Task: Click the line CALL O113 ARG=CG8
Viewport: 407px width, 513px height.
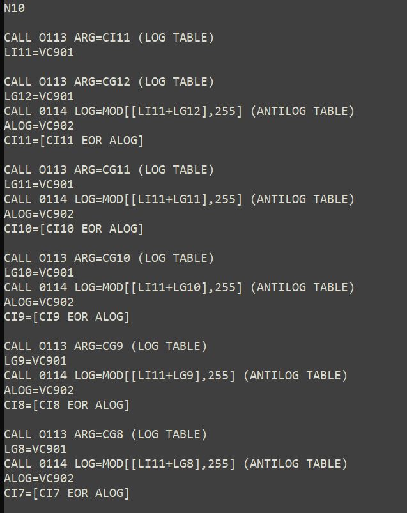Action: [105, 434]
